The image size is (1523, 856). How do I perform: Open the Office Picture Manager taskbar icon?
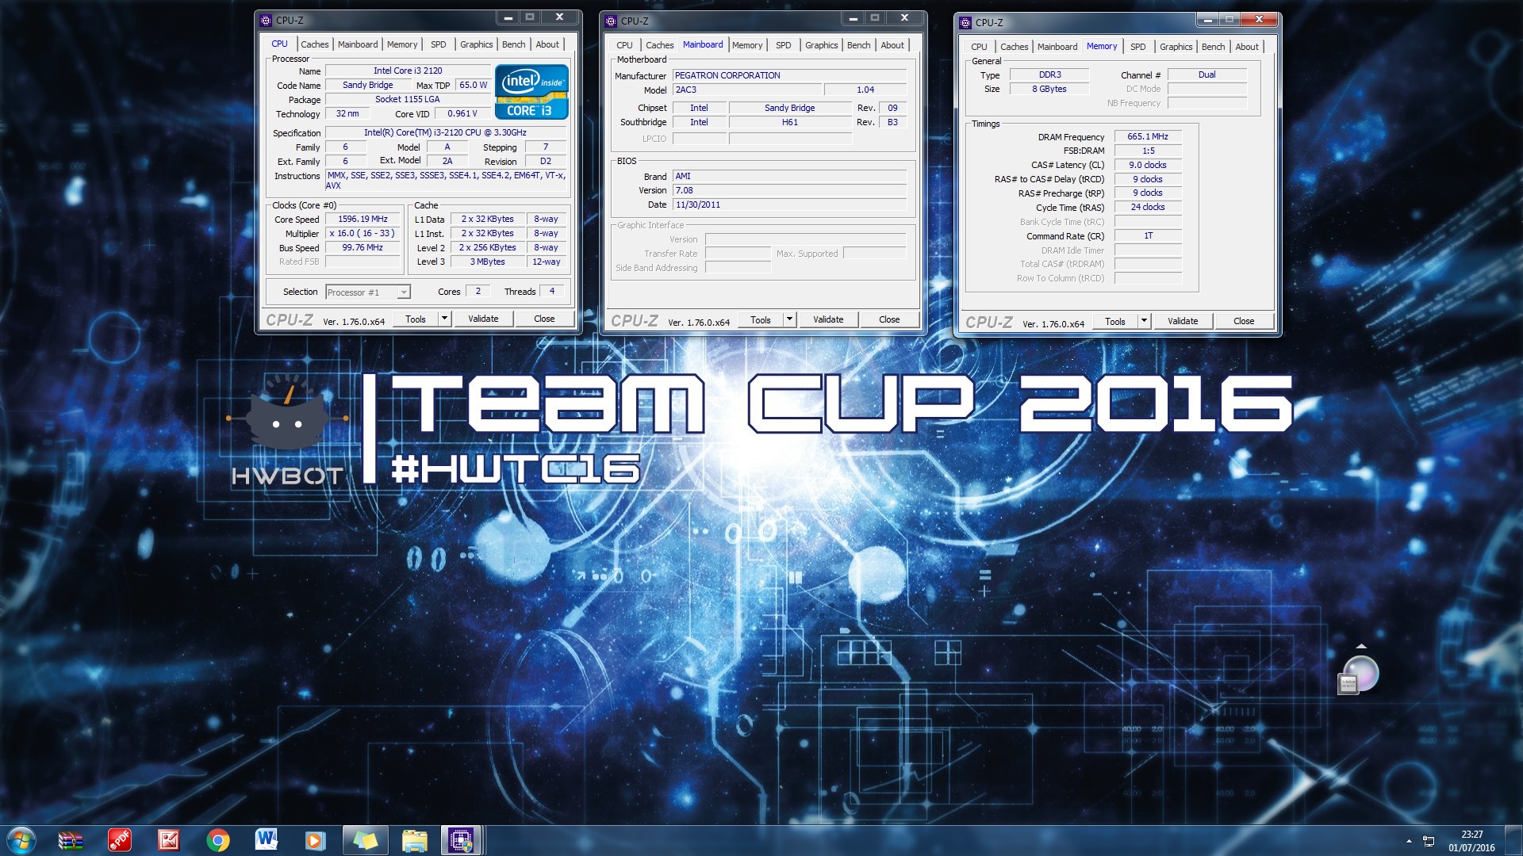point(168,840)
